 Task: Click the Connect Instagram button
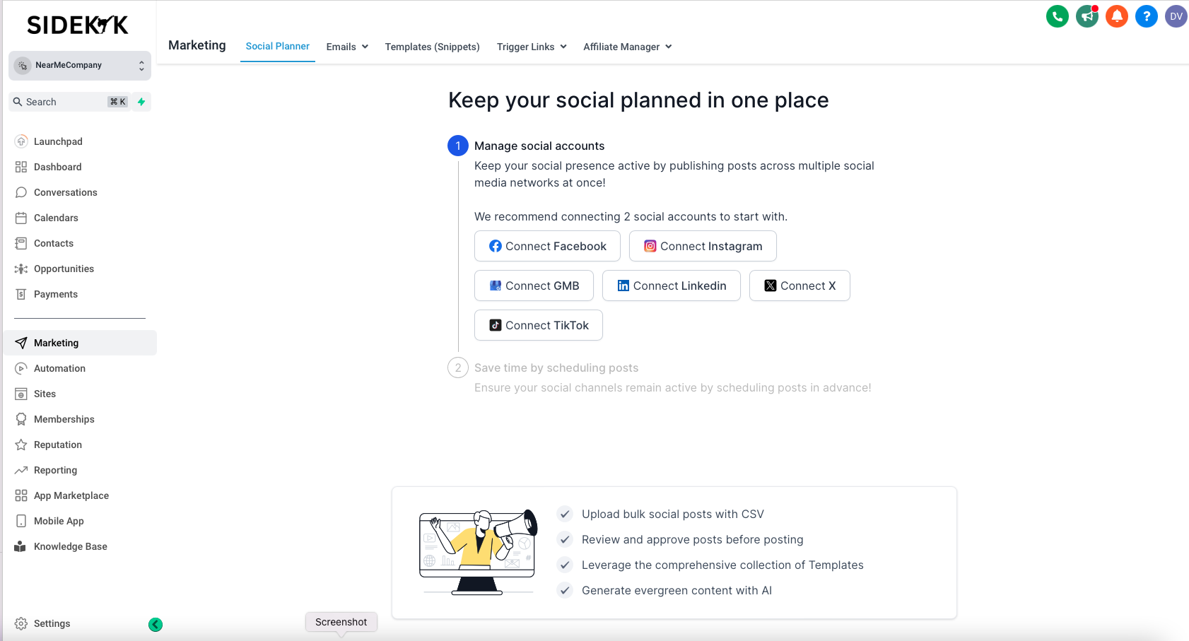pos(703,246)
